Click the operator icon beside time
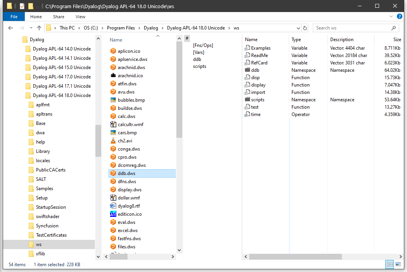 click(x=247, y=114)
